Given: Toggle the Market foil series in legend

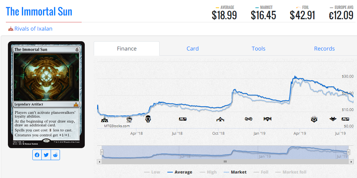Looking at the screenshot, I should point(291,172).
